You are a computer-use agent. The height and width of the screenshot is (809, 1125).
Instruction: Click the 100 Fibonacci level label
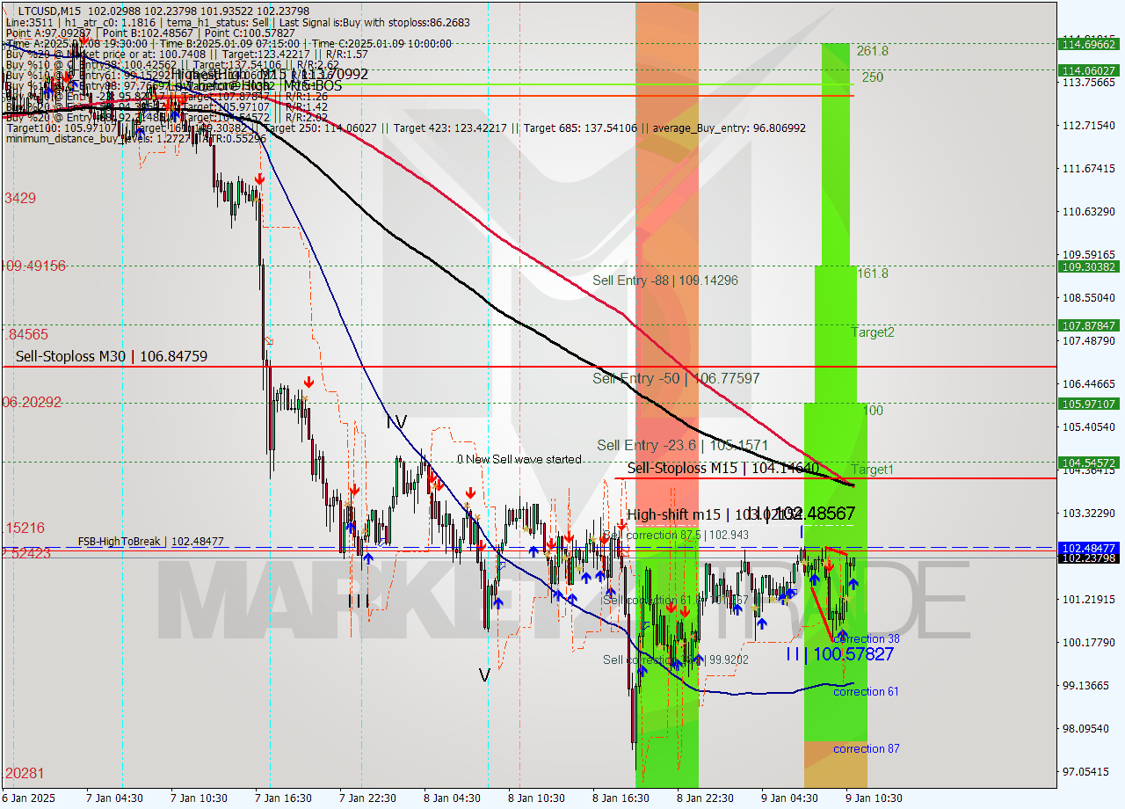[x=873, y=411]
